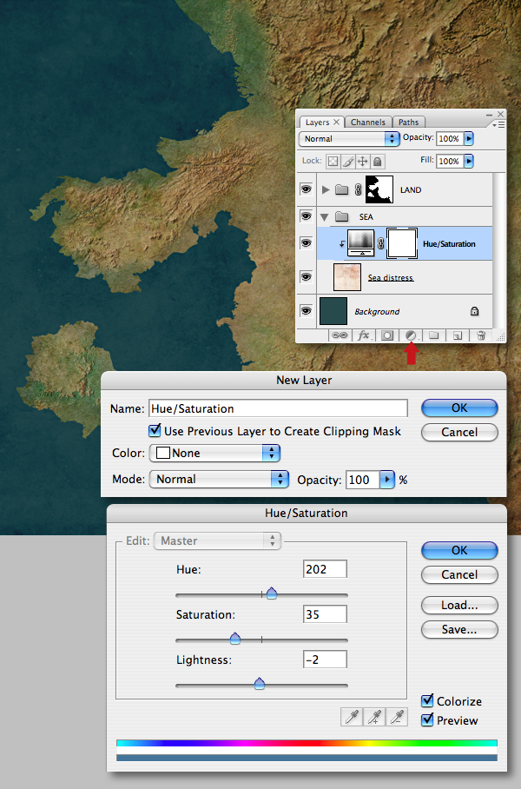Open the New Layer Opacity arrow
Image resolution: width=521 pixels, height=789 pixels.
386,480
